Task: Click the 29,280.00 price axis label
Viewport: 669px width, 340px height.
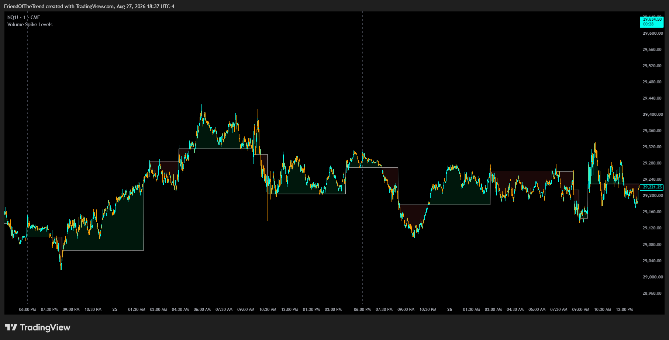Action: coord(653,163)
